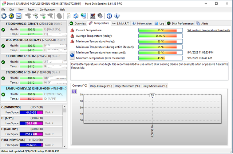Screen dimensions: 233x154
Task: Click the 65 data point label on graph
Action: point(152,95)
